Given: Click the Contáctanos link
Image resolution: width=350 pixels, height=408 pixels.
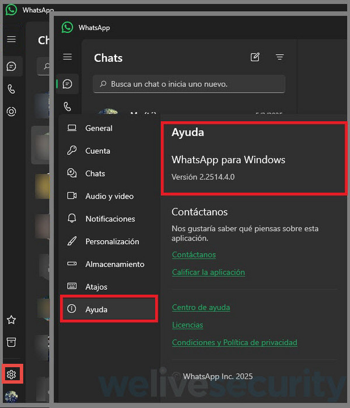Looking at the screenshot, I should pos(194,255).
